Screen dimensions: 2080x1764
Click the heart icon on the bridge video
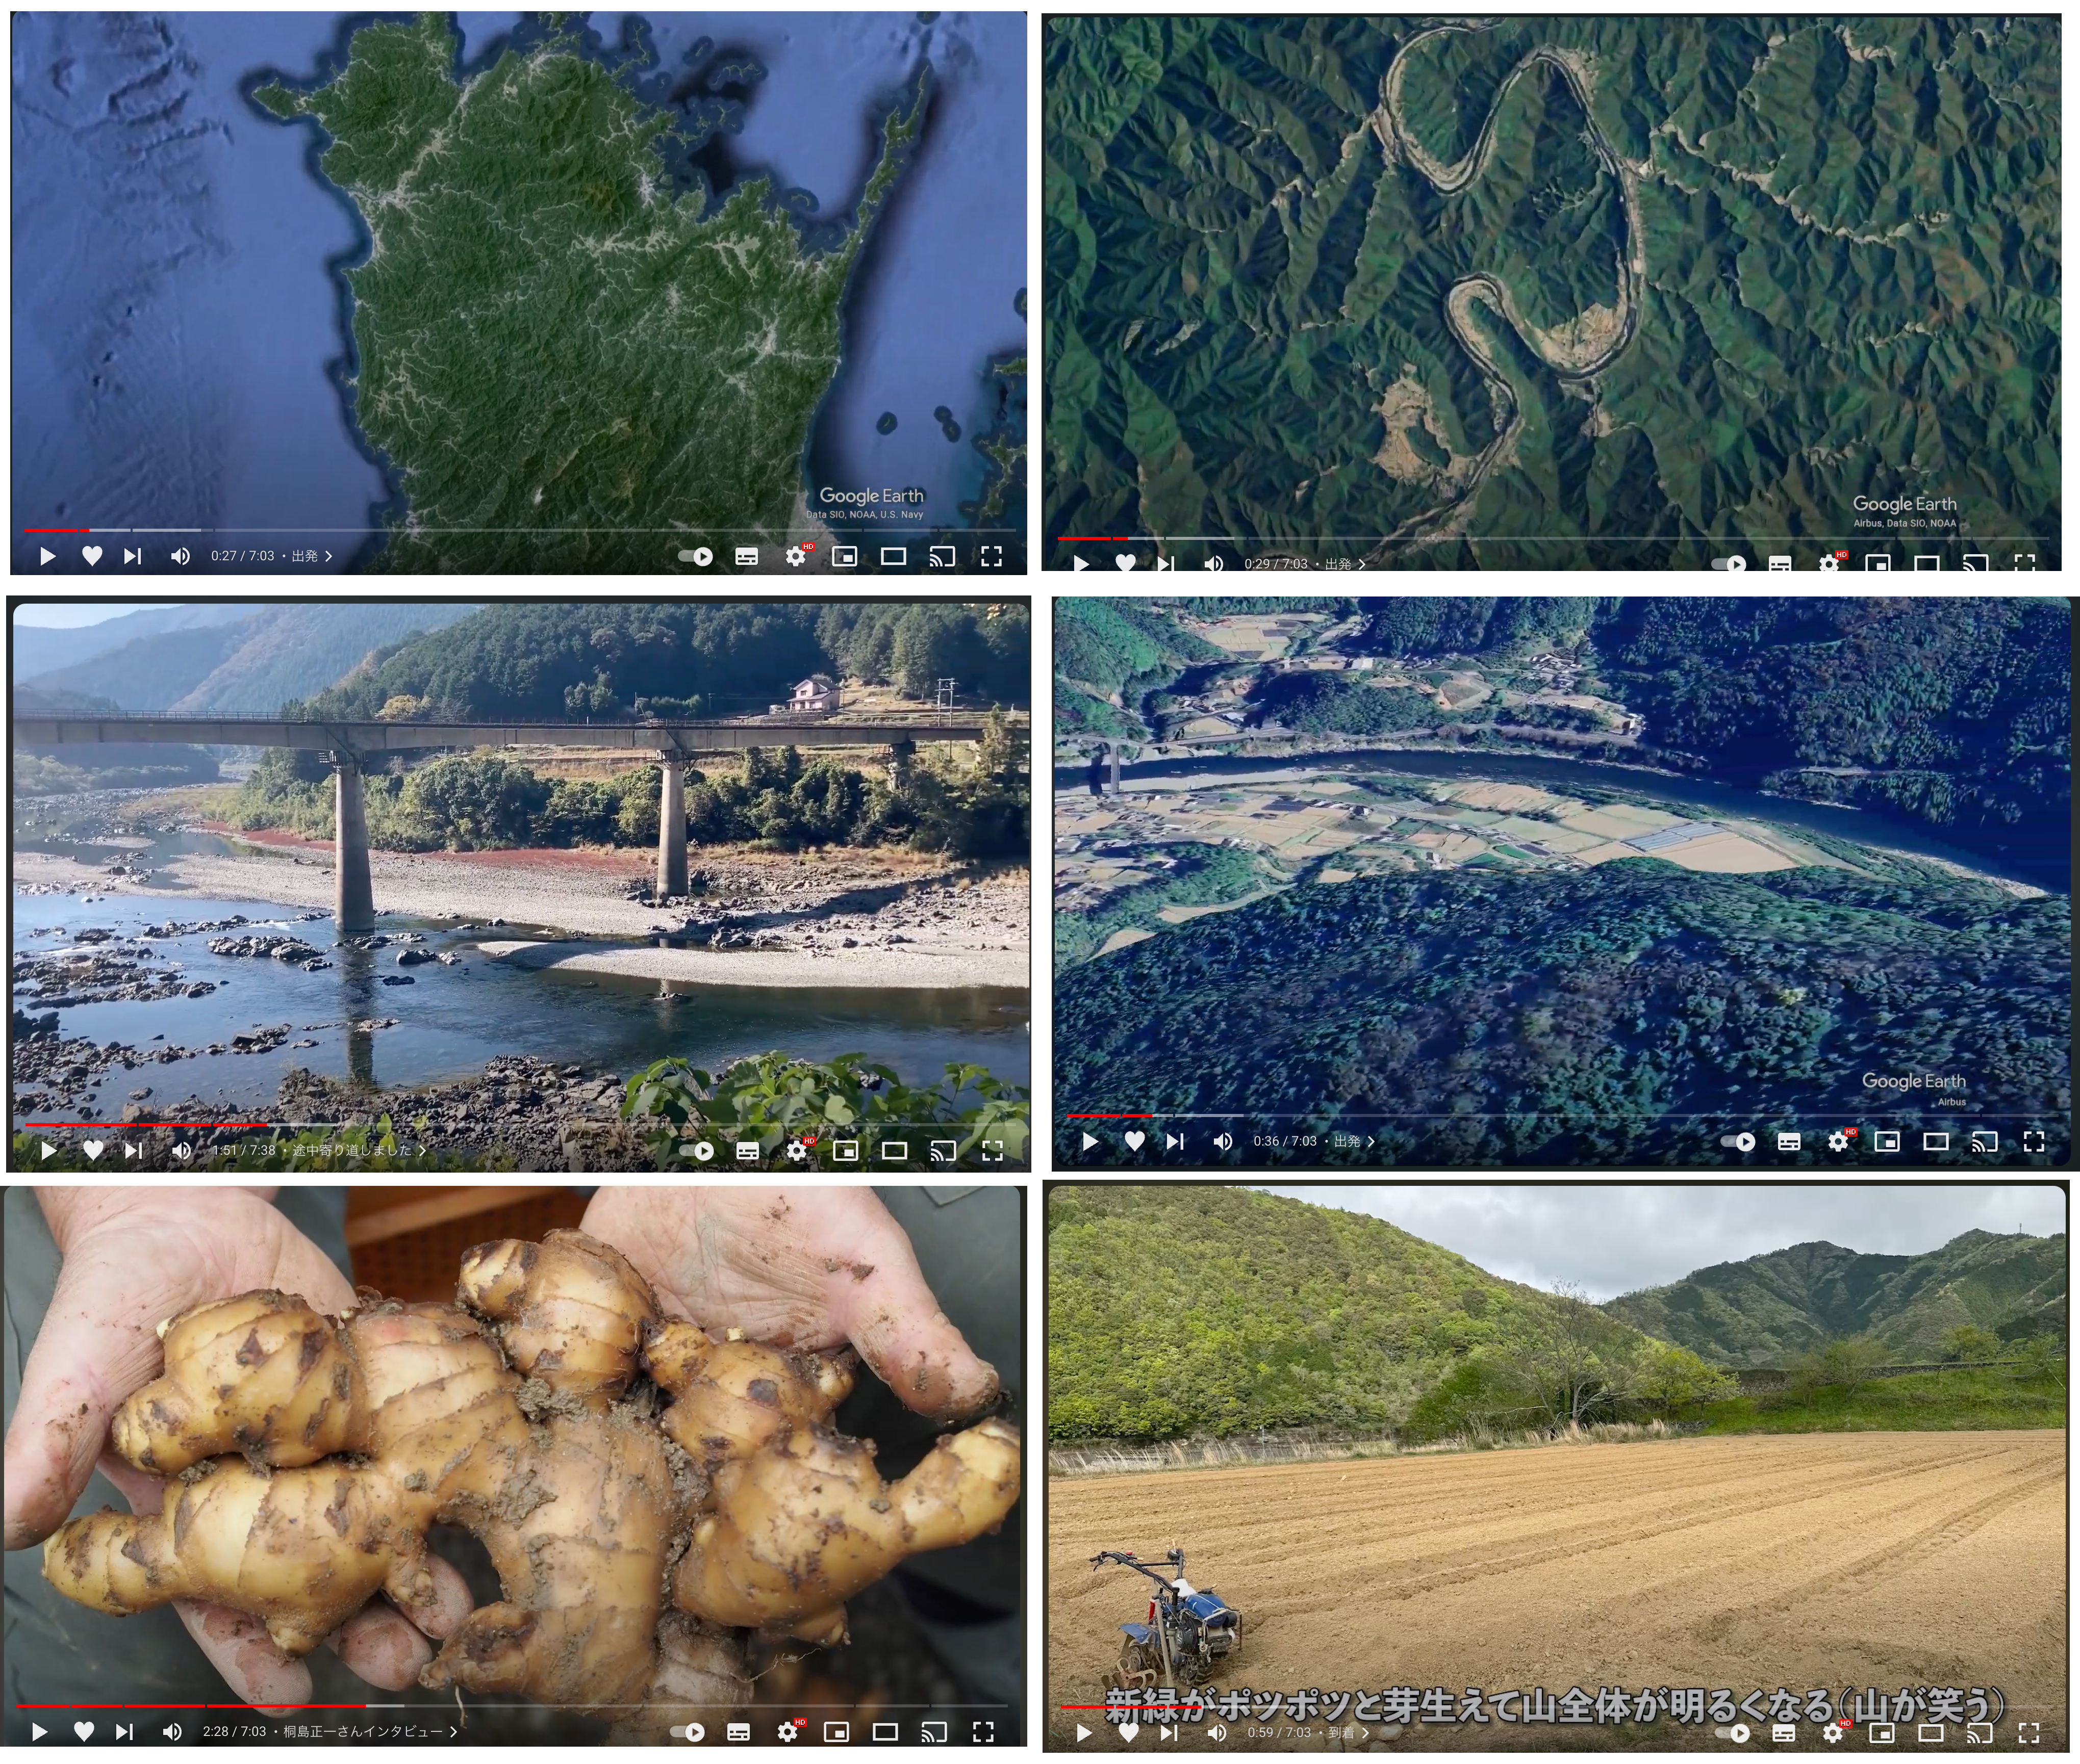click(x=93, y=1151)
